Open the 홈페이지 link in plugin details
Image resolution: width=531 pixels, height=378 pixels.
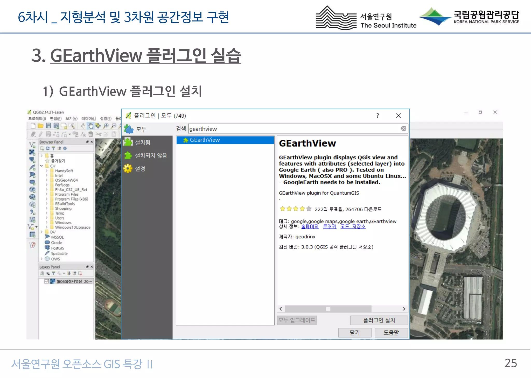[310, 226]
